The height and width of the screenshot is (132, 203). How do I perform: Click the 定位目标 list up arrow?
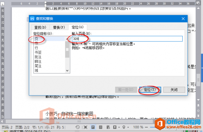pyautogui.click(x=67, y=39)
